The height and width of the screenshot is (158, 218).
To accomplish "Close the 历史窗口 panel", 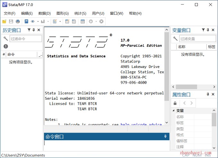I will click(39, 30).
